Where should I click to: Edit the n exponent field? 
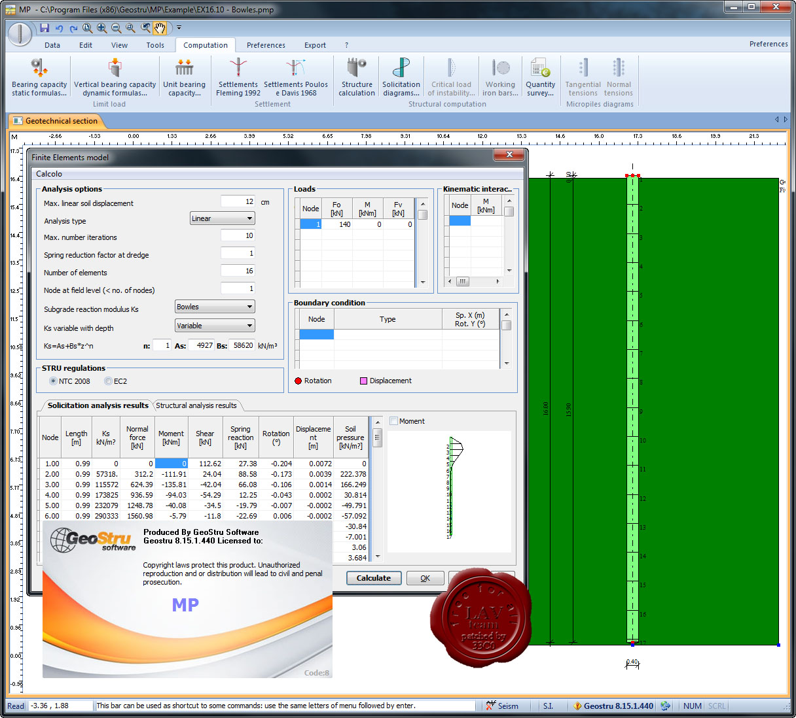[x=162, y=345]
